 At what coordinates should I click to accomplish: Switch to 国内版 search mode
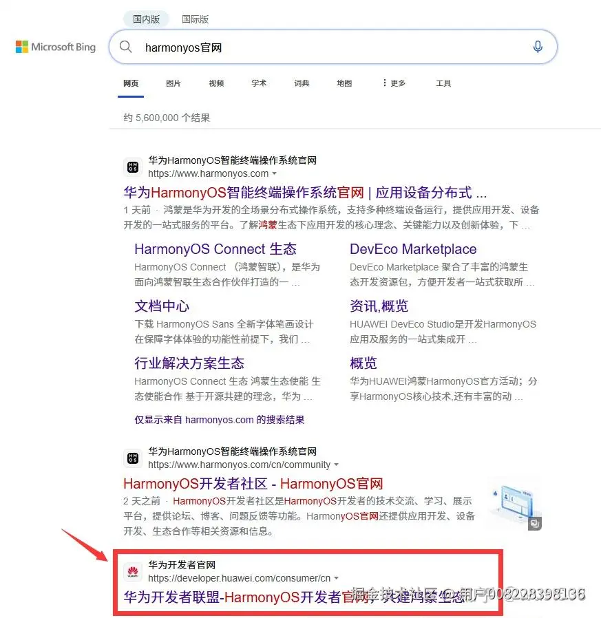coord(146,19)
